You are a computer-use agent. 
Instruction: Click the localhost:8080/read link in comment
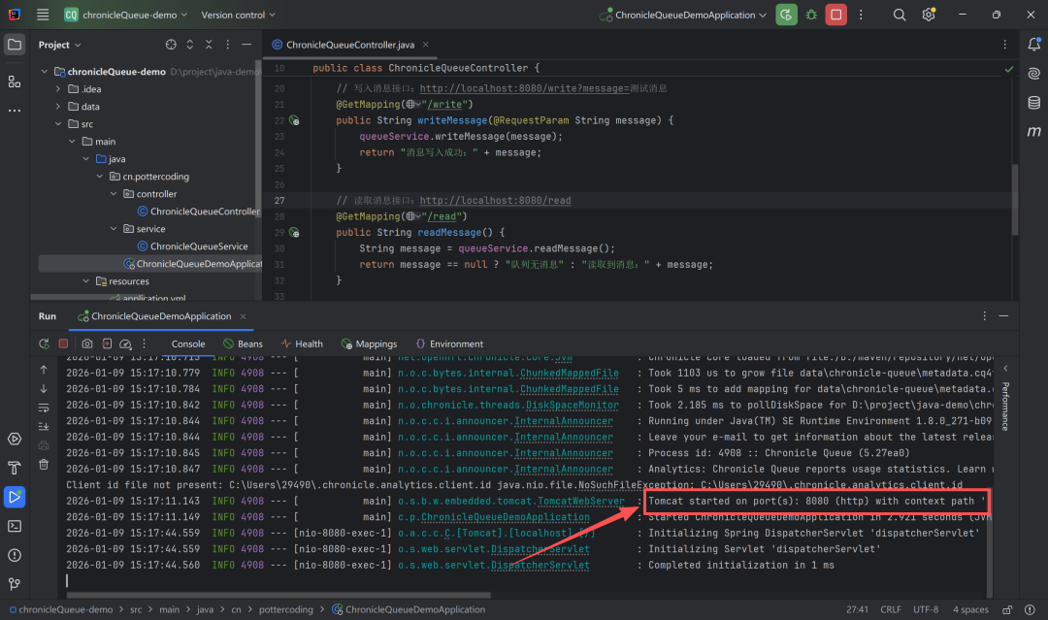(x=495, y=201)
